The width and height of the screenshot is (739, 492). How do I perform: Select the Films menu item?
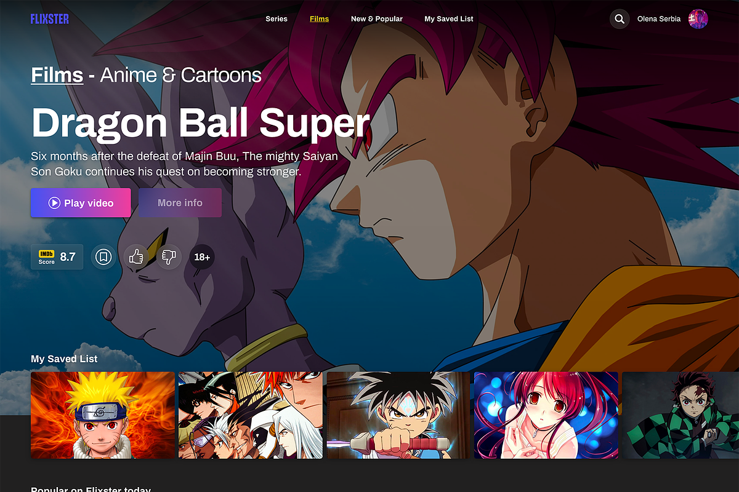[319, 19]
